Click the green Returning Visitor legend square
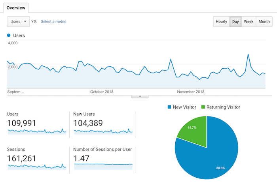Viewport: 277px width, 182px height. coord(203,107)
